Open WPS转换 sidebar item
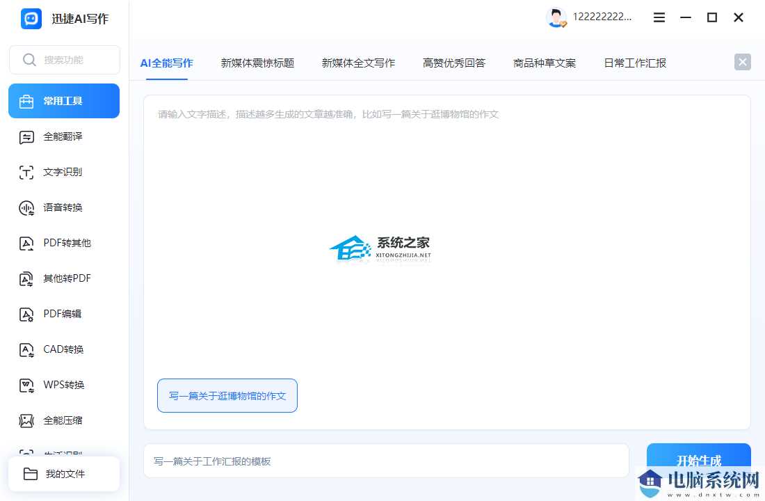 pyautogui.click(x=64, y=385)
